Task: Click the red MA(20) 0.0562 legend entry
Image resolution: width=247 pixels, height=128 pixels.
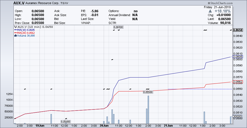Action: tap(24, 33)
